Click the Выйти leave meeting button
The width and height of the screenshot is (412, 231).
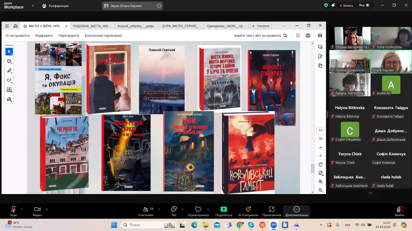pos(399,211)
